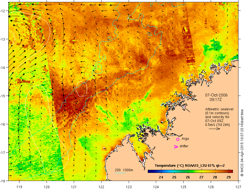Click the 'Argo' legend label
This screenshot has height=189, width=244.
185,139
